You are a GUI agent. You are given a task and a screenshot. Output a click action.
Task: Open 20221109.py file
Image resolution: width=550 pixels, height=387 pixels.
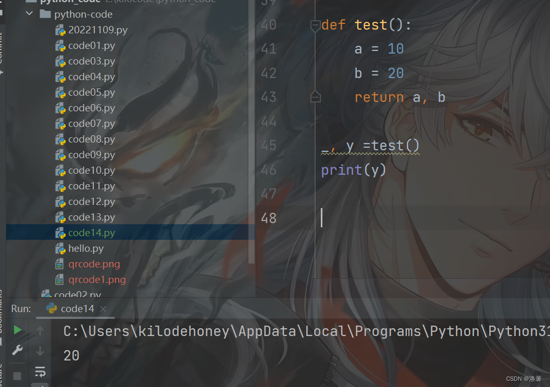(98, 30)
